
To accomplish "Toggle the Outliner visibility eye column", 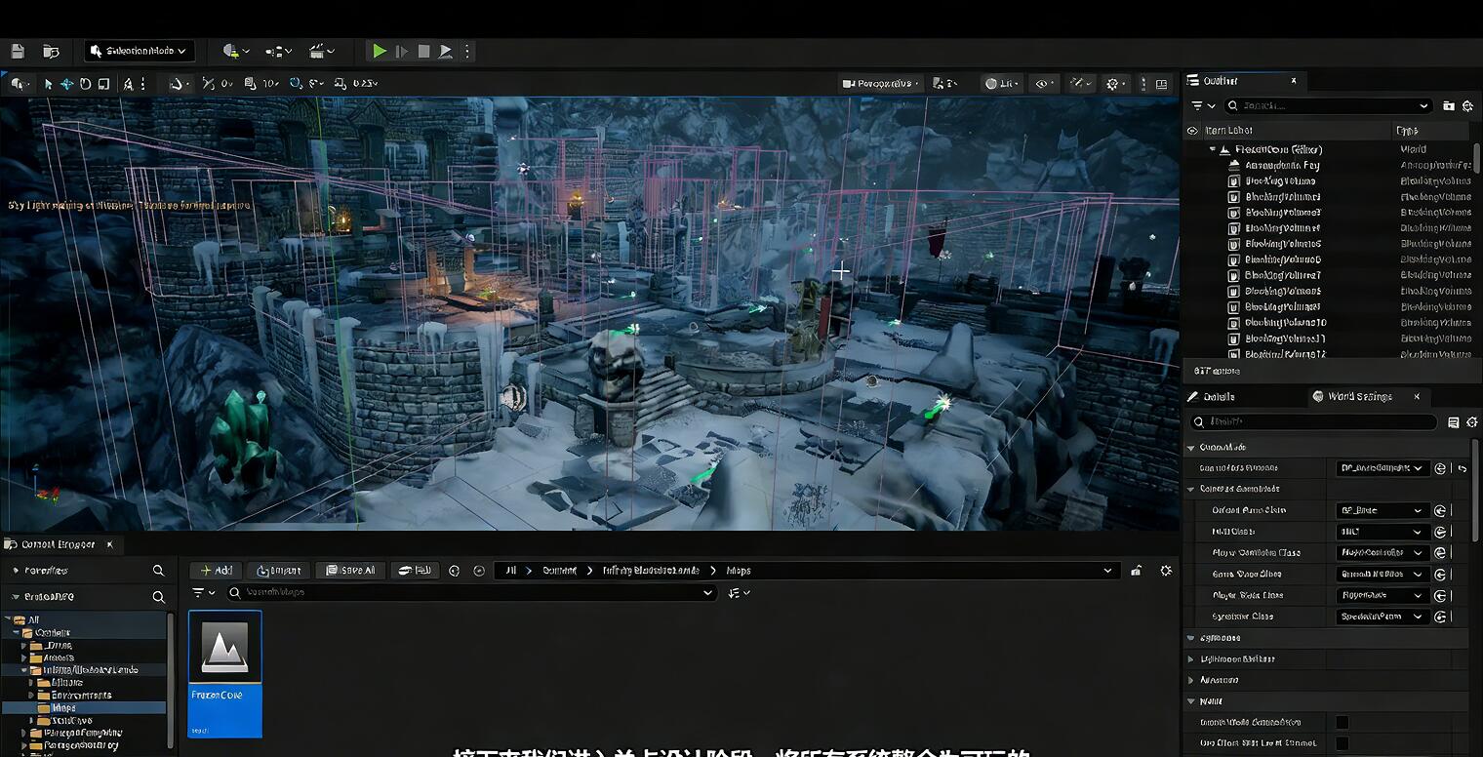I will (1192, 131).
